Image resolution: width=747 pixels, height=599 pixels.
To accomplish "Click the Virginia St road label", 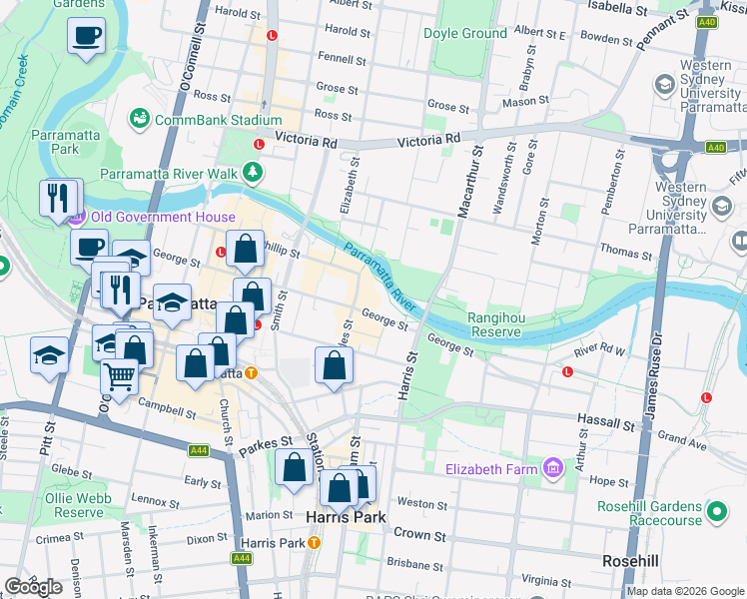I will click(546, 580).
